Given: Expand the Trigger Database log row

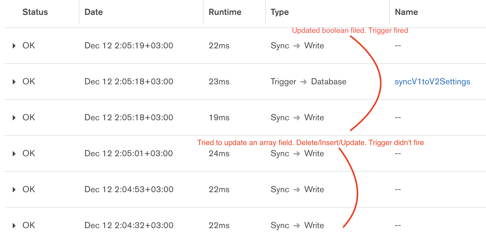Looking at the screenshot, I should tap(14, 82).
